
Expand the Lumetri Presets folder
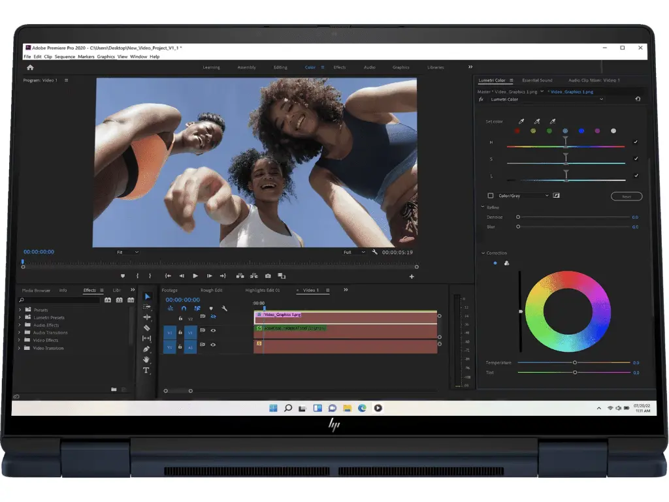(x=20, y=317)
